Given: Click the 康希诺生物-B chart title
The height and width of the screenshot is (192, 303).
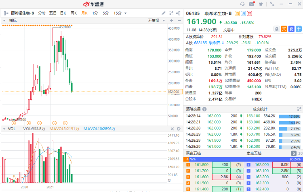Looking at the screenshot, I should (x=22, y=13).
